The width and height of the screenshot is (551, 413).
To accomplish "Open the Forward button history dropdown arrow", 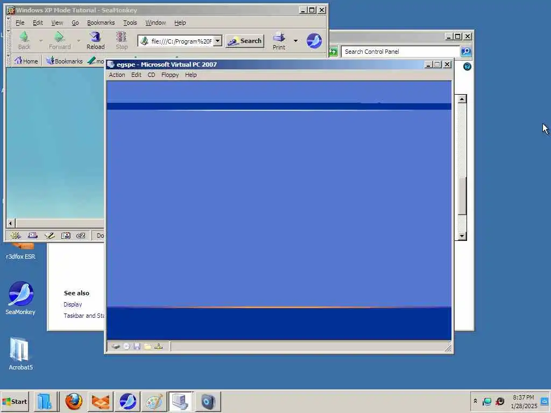I will pyautogui.click(x=79, y=41).
